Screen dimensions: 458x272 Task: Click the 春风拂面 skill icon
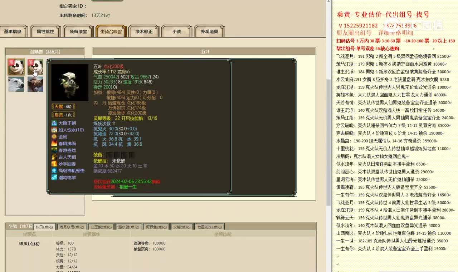click(54, 143)
